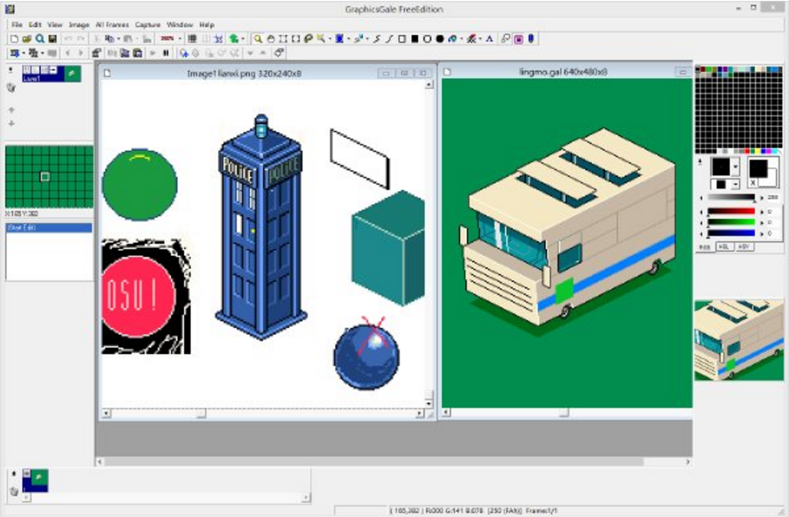This screenshot has height=517, width=789.
Task: Select the Hand pan tool
Action: pos(270,39)
